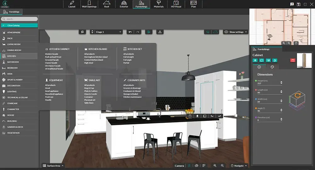This screenshot has width=315, height=170.
Task: Click the redo arrow in the viewport toolbar
Action: point(138,32)
